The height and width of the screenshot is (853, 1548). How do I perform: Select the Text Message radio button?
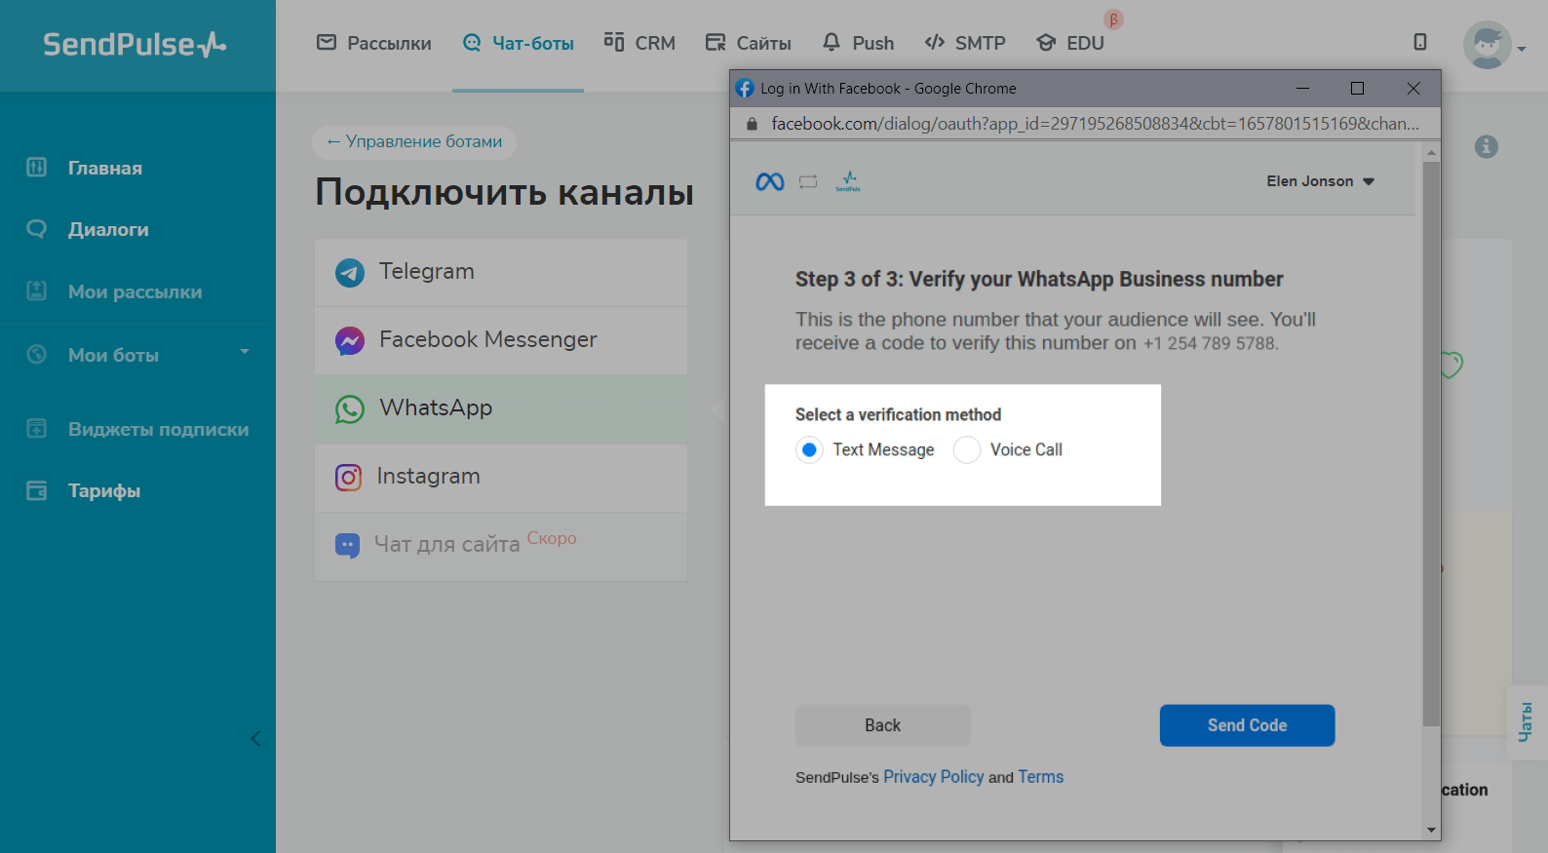[809, 449]
